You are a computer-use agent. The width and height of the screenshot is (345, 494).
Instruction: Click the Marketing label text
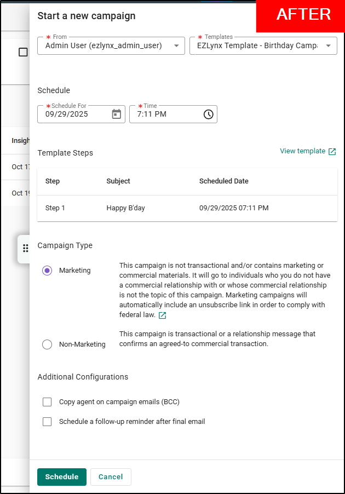[75, 271]
